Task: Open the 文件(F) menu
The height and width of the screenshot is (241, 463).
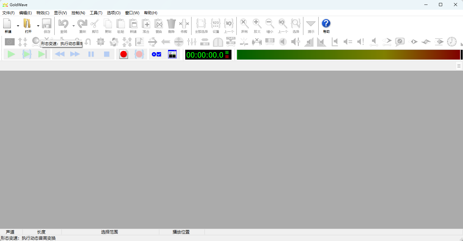Action: tap(8, 13)
